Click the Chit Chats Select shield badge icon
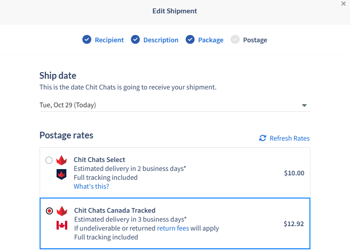Image resolution: width=350 pixels, height=251 pixels. click(x=61, y=174)
